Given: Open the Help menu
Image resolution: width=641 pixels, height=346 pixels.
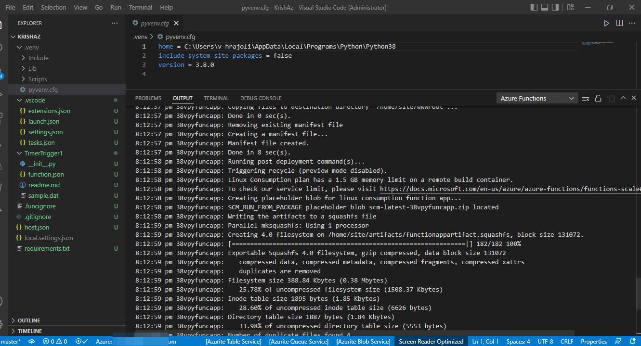Looking at the screenshot, I should 166,7.
